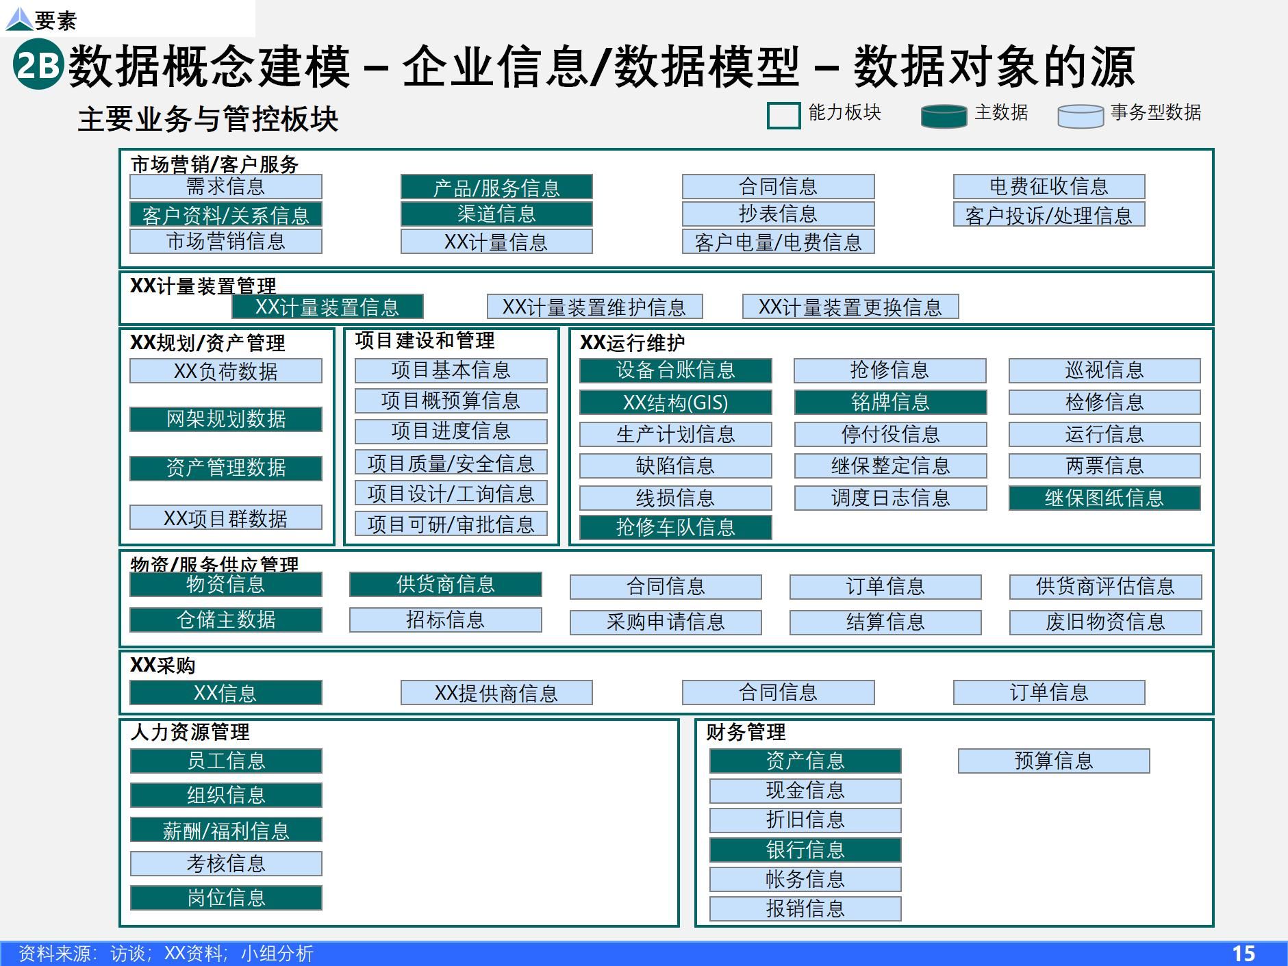Select 生产计划信息 box

click(x=676, y=434)
